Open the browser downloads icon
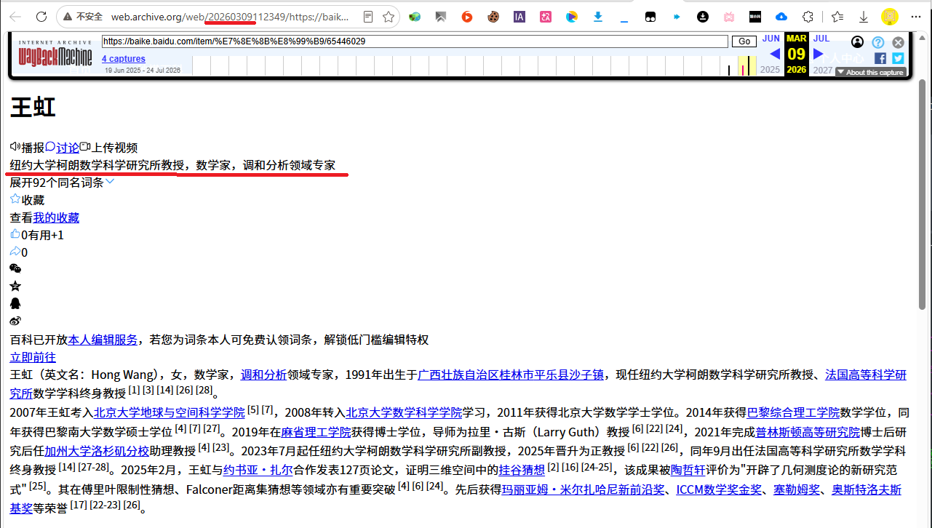This screenshot has height=528, width=932. pyautogui.click(x=864, y=16)
